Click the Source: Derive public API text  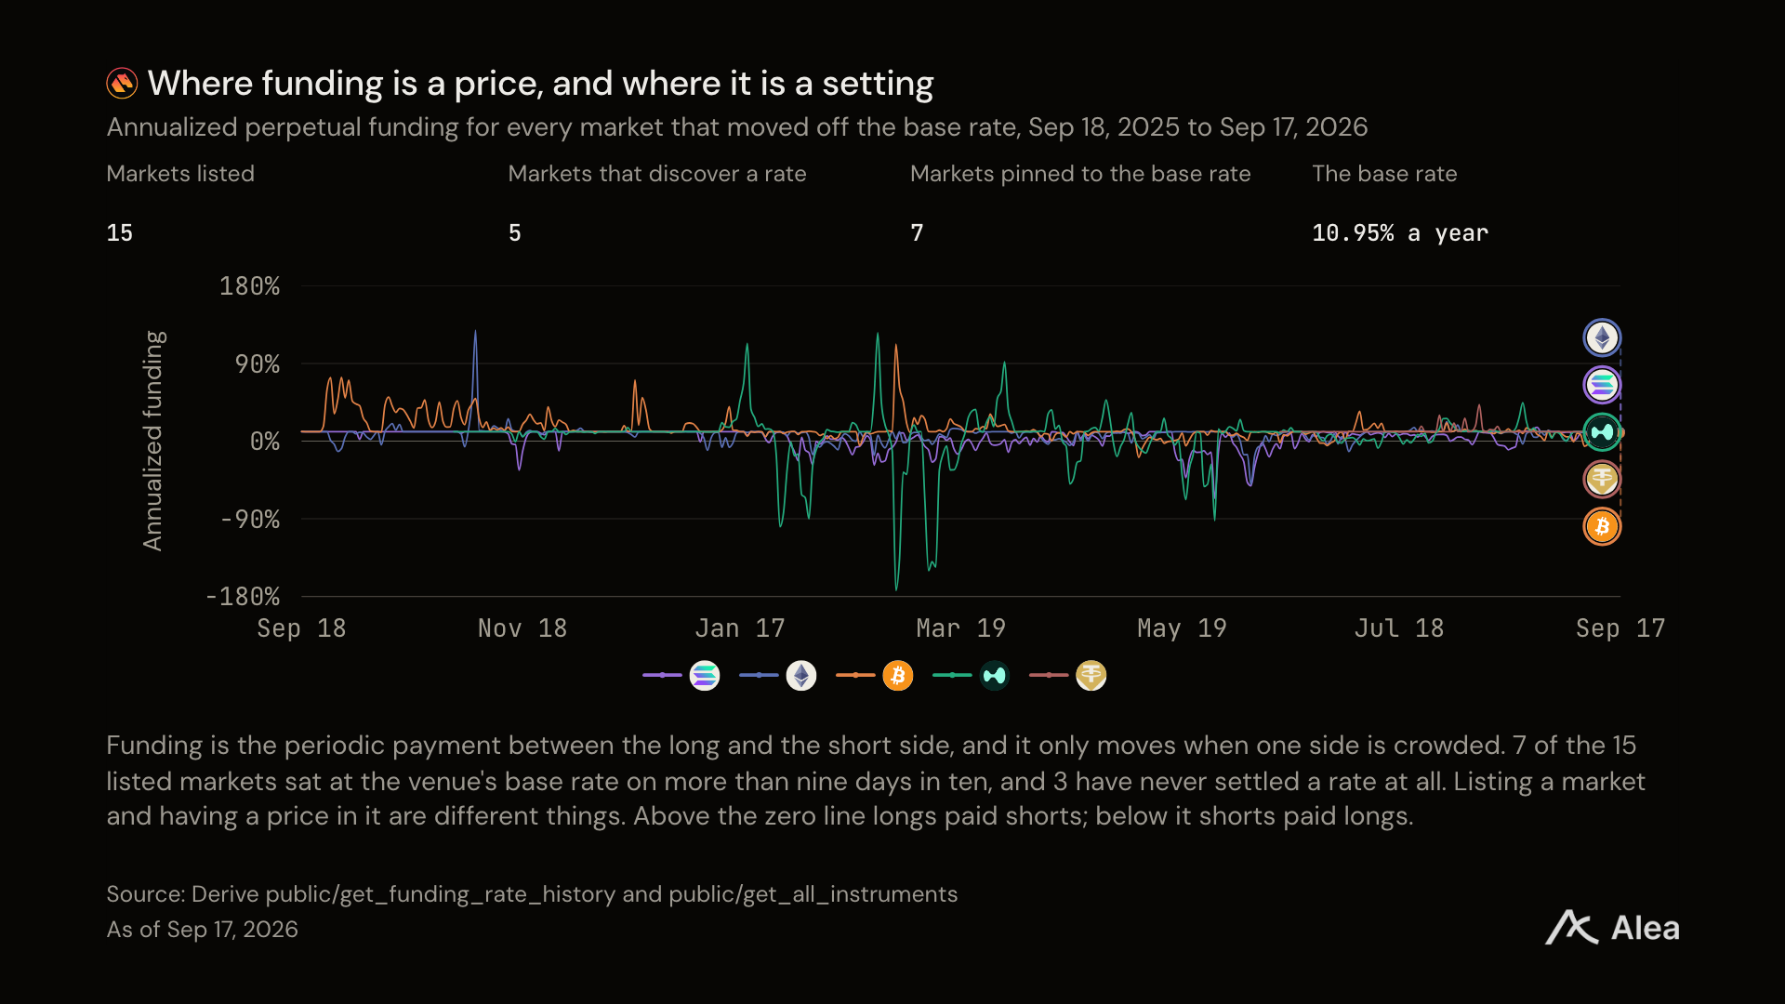click(532, 894)
